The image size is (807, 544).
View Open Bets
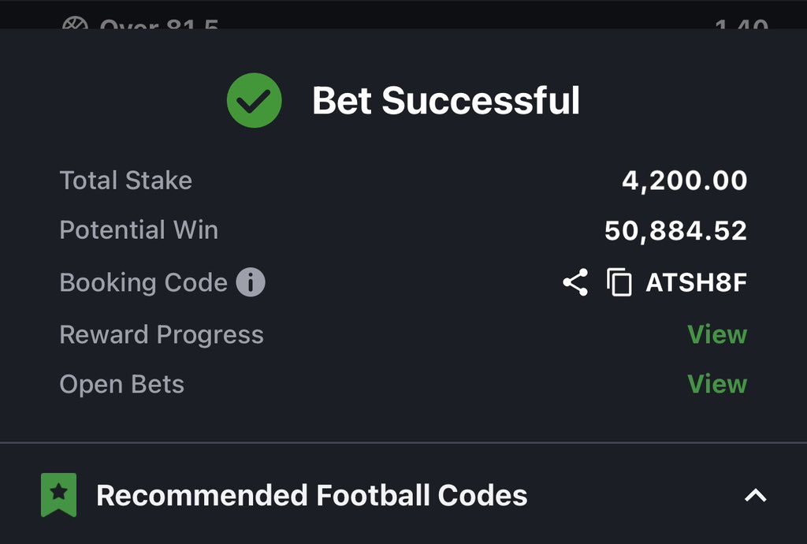[716, 384]
